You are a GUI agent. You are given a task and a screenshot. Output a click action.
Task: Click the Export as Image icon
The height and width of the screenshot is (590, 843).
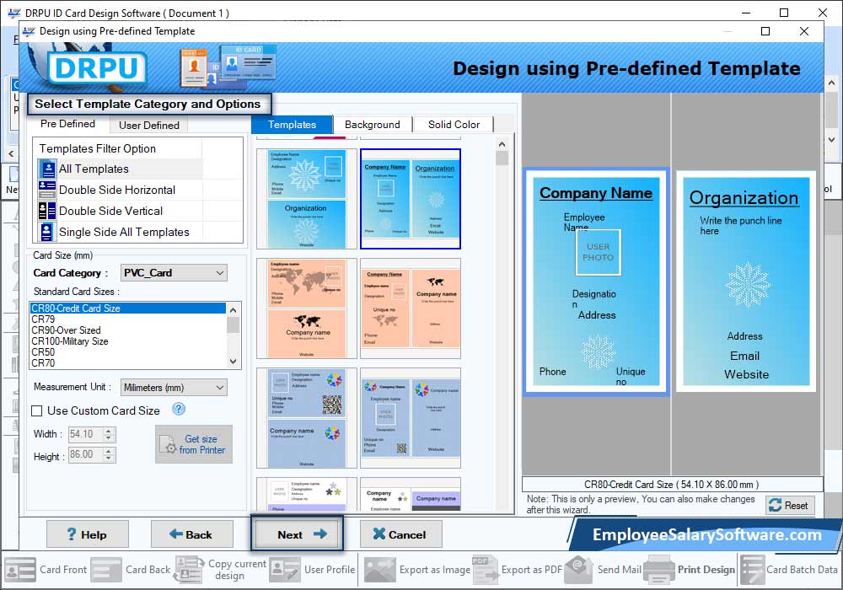(380, 569)
